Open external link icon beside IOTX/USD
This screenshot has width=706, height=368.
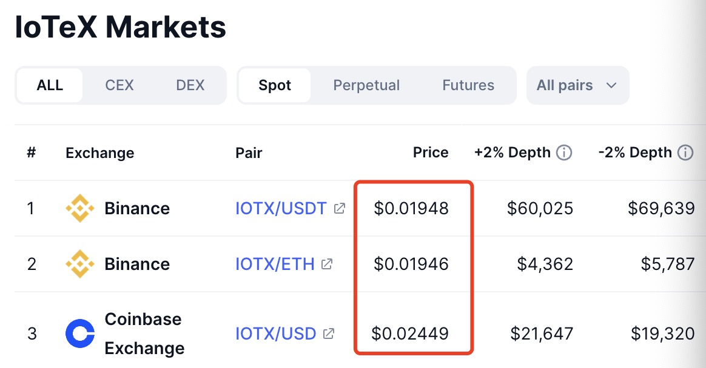point(329,333)
